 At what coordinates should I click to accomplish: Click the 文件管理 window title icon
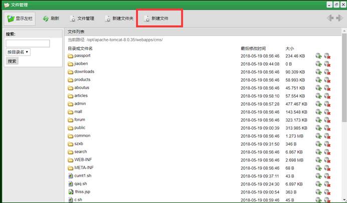(x=7, y=5)
